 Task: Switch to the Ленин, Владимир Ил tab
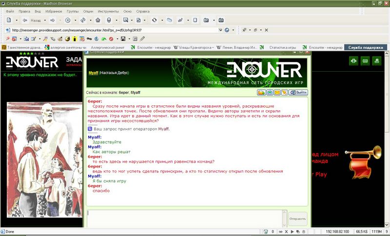(x=237, y=47)
